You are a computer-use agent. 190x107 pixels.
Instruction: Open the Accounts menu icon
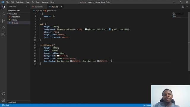click(x=3, y=94)
